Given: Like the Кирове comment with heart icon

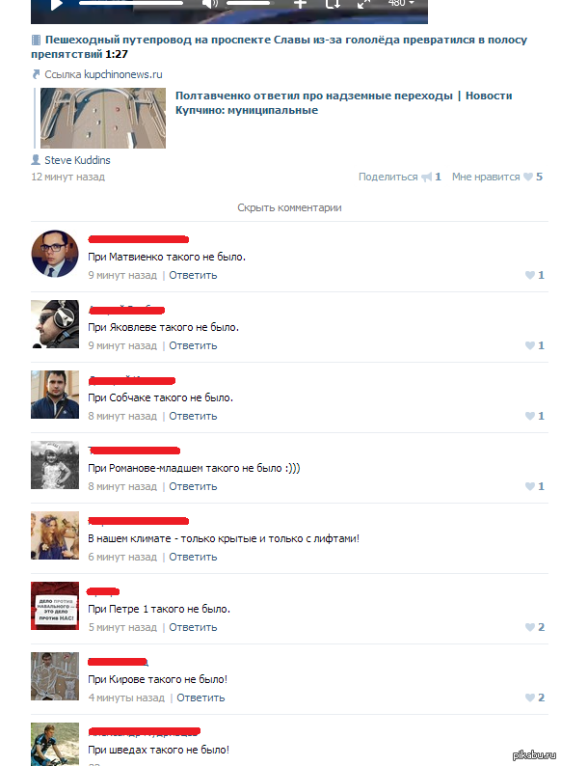Looking at the screenshot, I should 530,698.
